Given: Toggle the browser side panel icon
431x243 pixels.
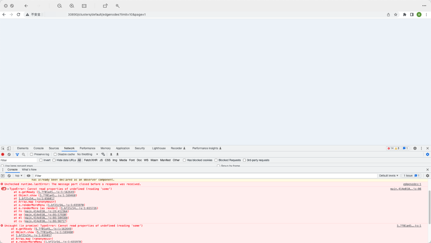Looking at the screenshot, I should [x=412, y=14].
